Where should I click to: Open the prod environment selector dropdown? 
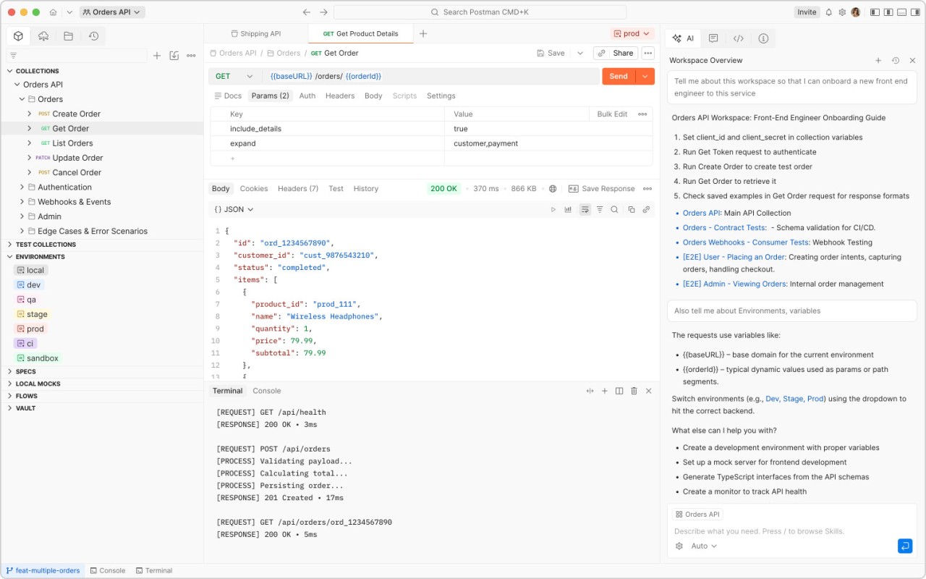632,33
